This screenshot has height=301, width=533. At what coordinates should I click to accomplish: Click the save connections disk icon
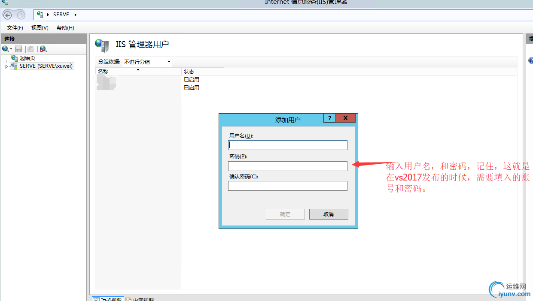coord(18,49)
